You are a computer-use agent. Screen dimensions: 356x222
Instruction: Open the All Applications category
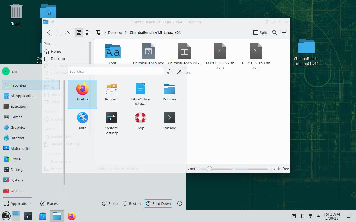click(31, 96)
